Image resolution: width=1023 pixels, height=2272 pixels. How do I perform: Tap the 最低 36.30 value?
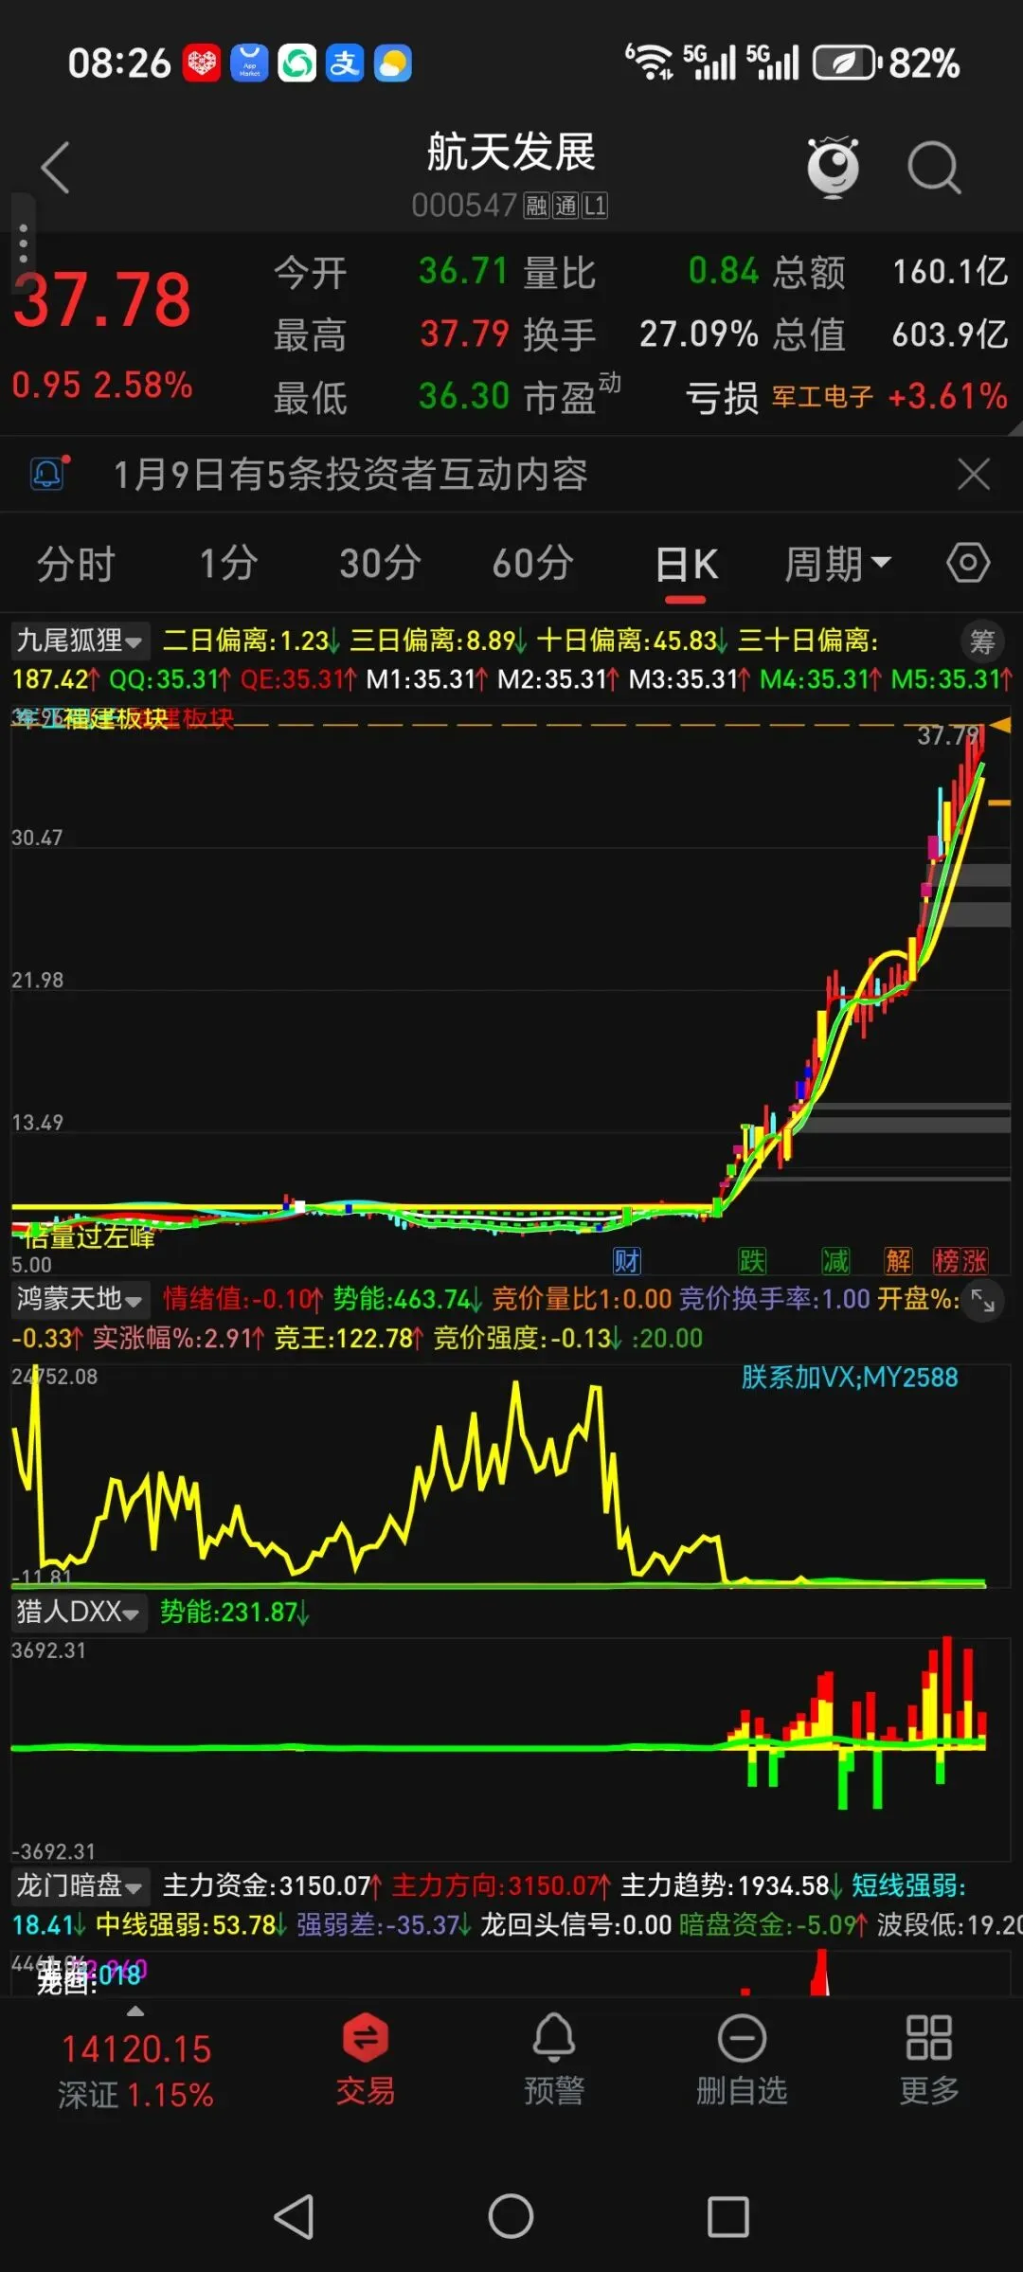(x=464, y=396)
